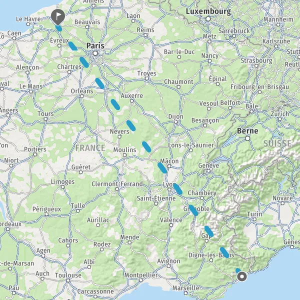Click the Berne city marker
The width and height of the screenshot is (300, 300).
click(247, 138)
